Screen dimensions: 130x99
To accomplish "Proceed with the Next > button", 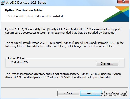I will [x=91, y=93].
